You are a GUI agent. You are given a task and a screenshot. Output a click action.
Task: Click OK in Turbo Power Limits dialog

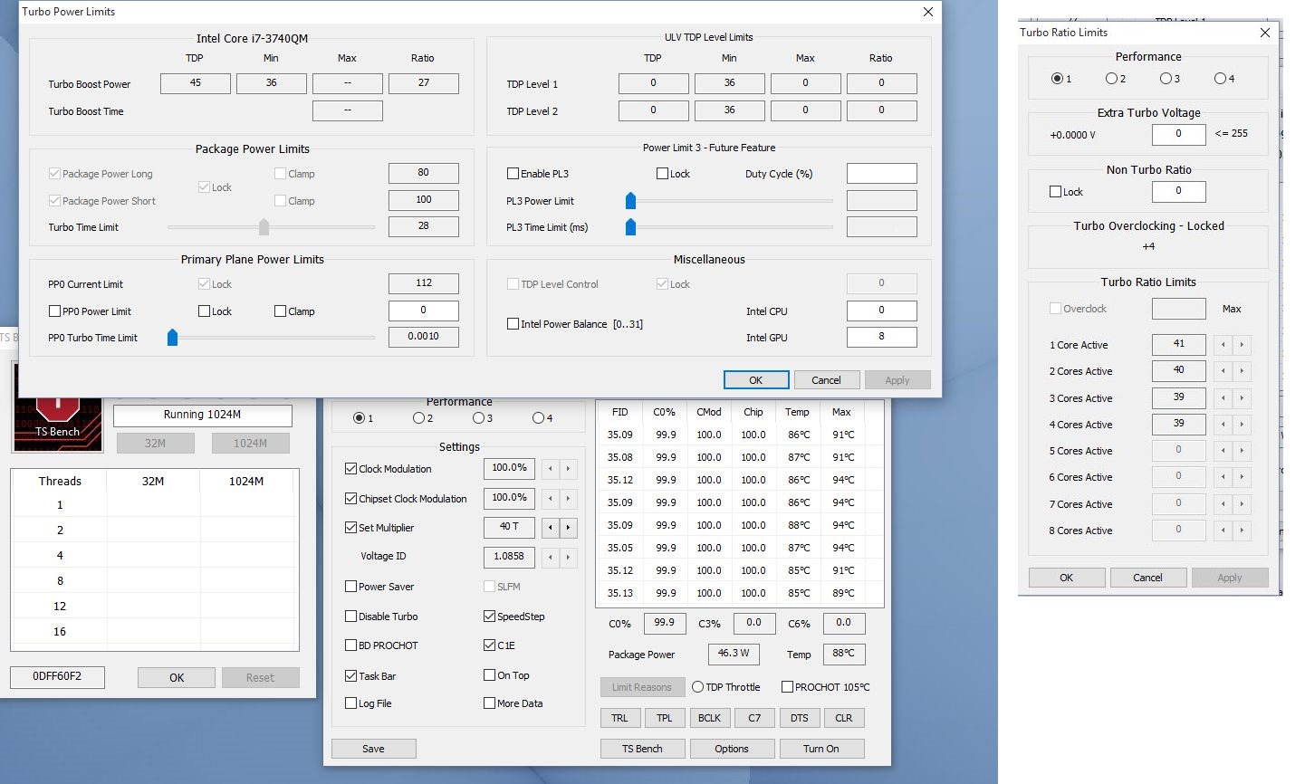pos(756,380)
